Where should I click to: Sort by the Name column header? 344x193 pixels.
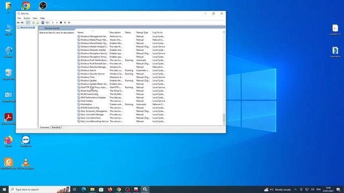pos(92,32)
